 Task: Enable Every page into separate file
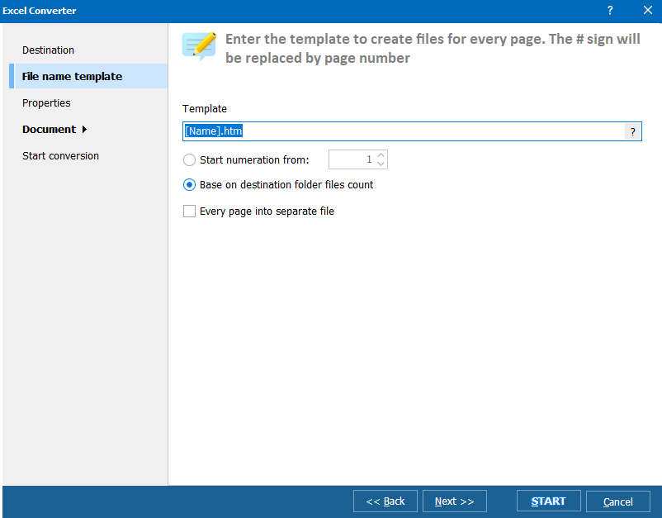tap(190, 211)
